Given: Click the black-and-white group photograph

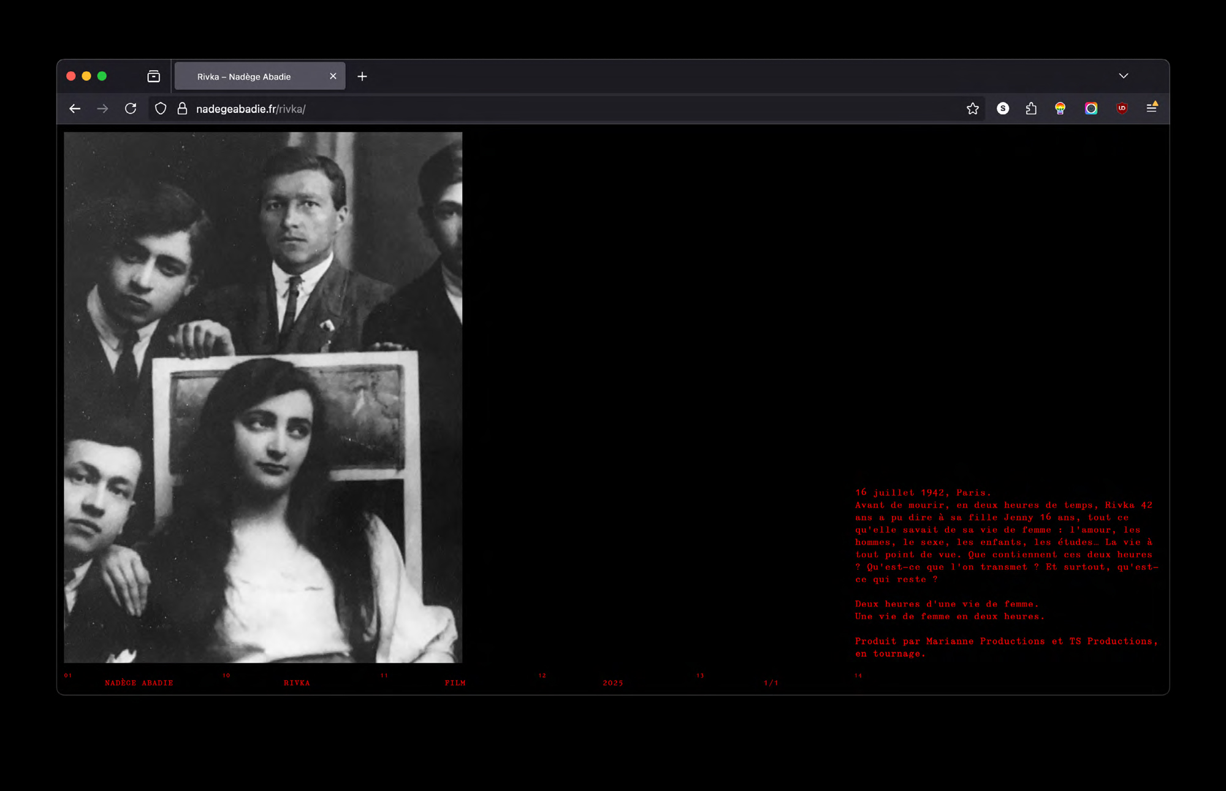Looking at the screenshot, I should [x=263, y=397].
